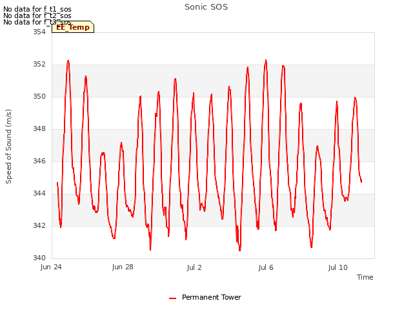
Task: Click the Jul 10 x-axis tick label
Action: (337, 267)
